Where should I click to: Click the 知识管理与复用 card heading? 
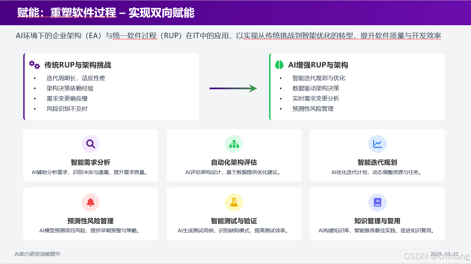coord(377,221)
